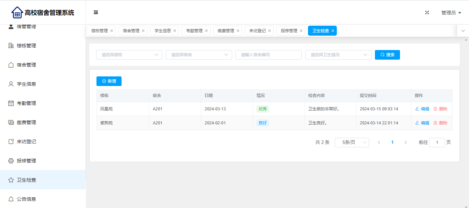Open 公告信息 from the sidebar
The height and width of the screenshot is (208, 469).
click(26, 199)
